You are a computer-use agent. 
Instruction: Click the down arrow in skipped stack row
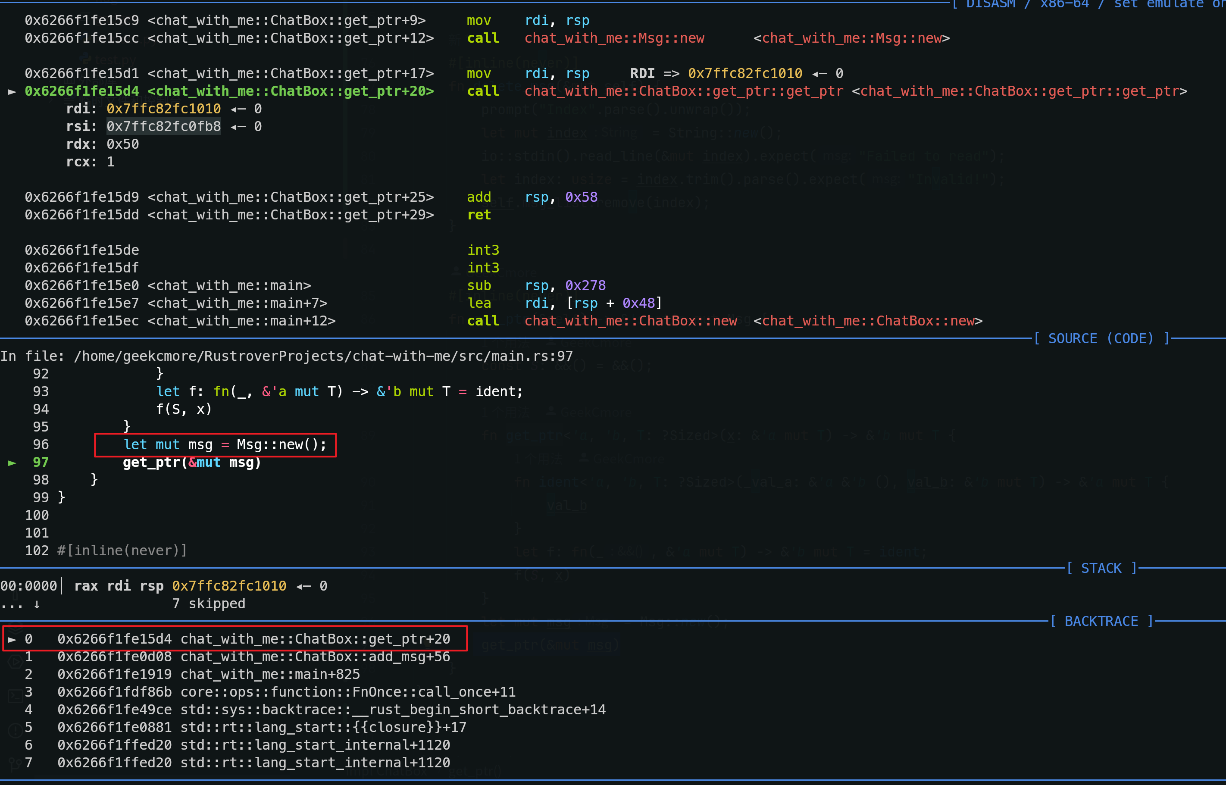tap(37, 604)
